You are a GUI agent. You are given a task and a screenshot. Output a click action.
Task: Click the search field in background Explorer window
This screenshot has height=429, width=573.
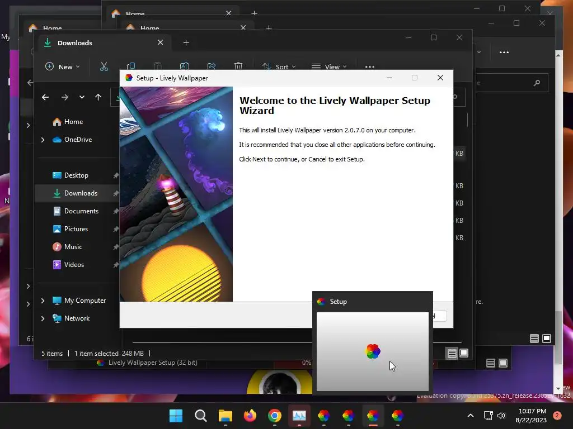(x=511, y=83)
